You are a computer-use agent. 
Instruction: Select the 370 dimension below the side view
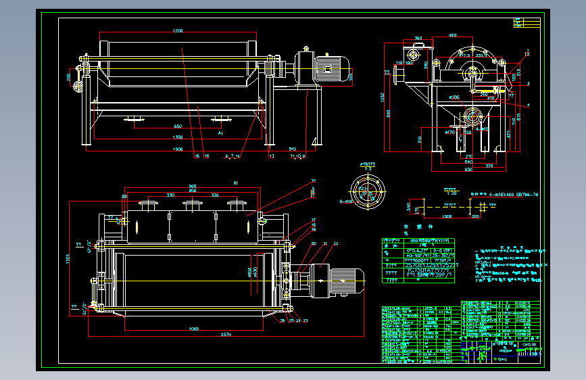click(489, 166)
